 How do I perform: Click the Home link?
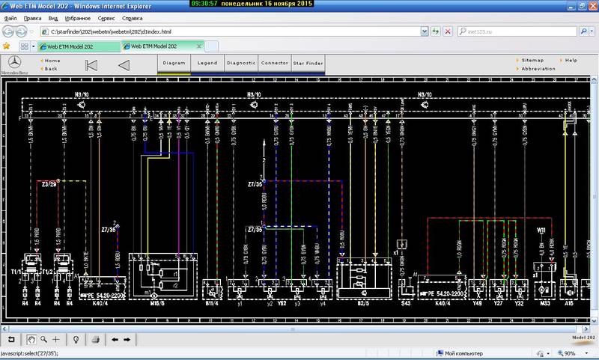click(52, 61)
